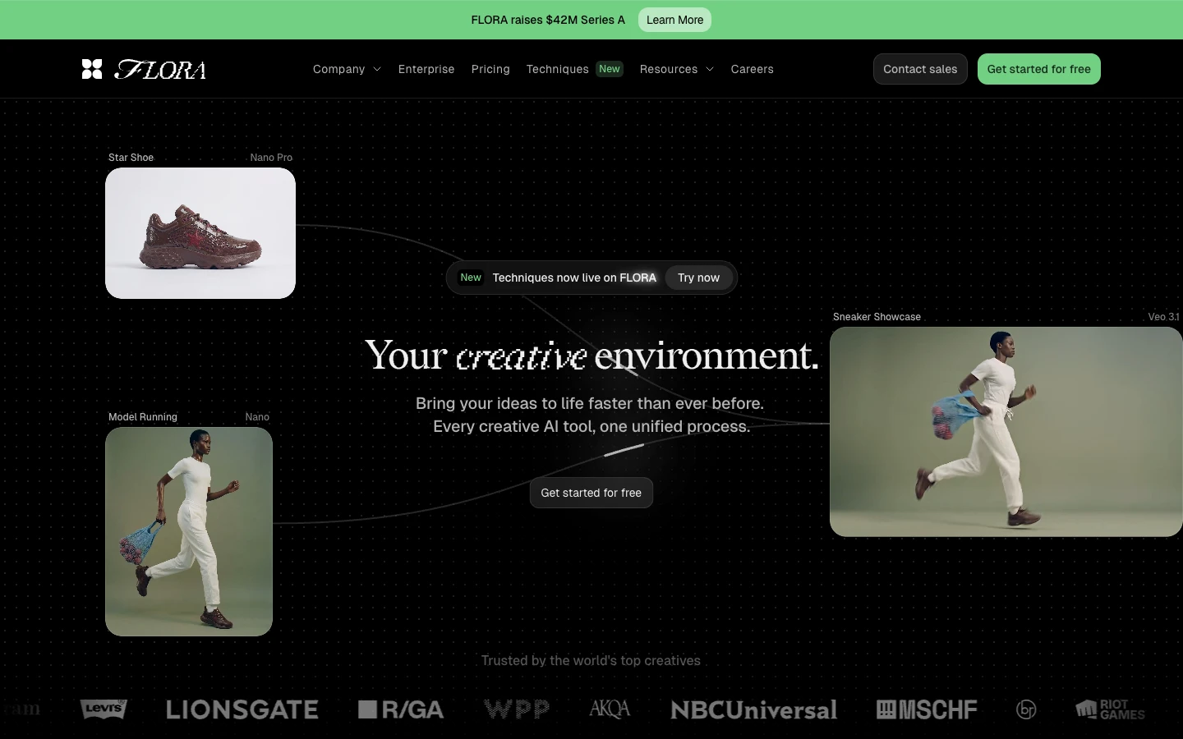Click the Levi's logo
This screenshot has height=739, width=1183.
(x=103, y=709)
